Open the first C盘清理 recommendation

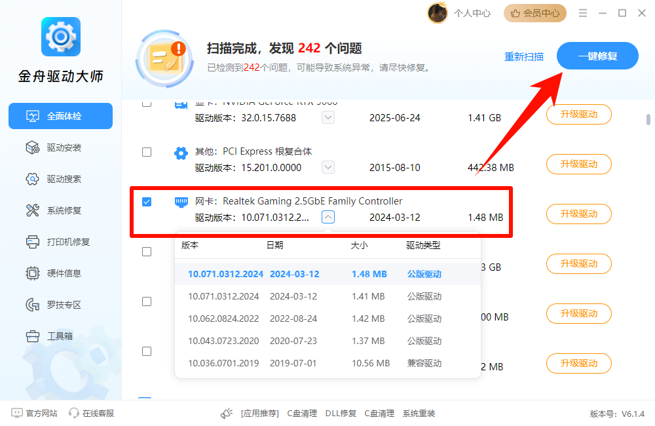(302, 414)
